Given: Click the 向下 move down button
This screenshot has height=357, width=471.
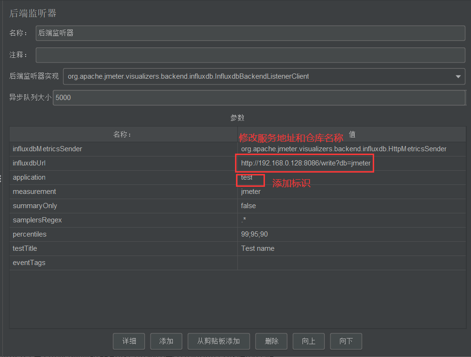Looking at the screenshot, I should [346, 341].
